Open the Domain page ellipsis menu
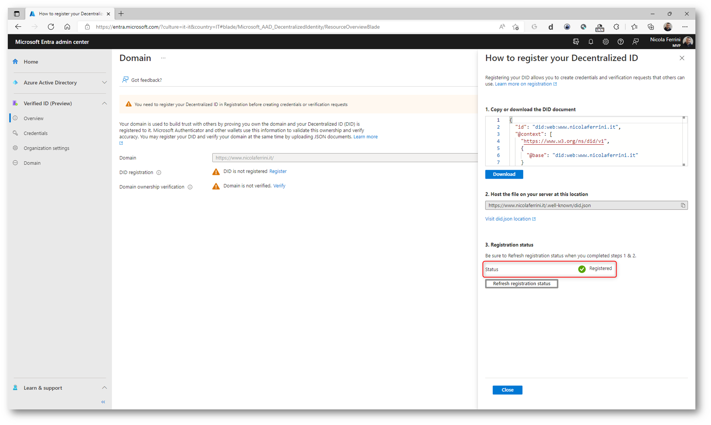This screenshot has width=711, height=425. [x=163, y=58]
